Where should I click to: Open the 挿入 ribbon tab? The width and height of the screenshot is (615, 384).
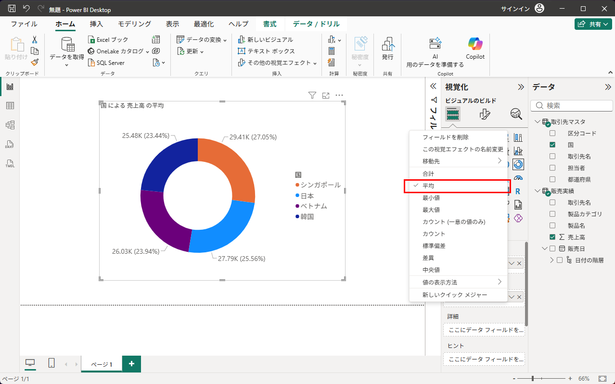click(x=96, y=24)
